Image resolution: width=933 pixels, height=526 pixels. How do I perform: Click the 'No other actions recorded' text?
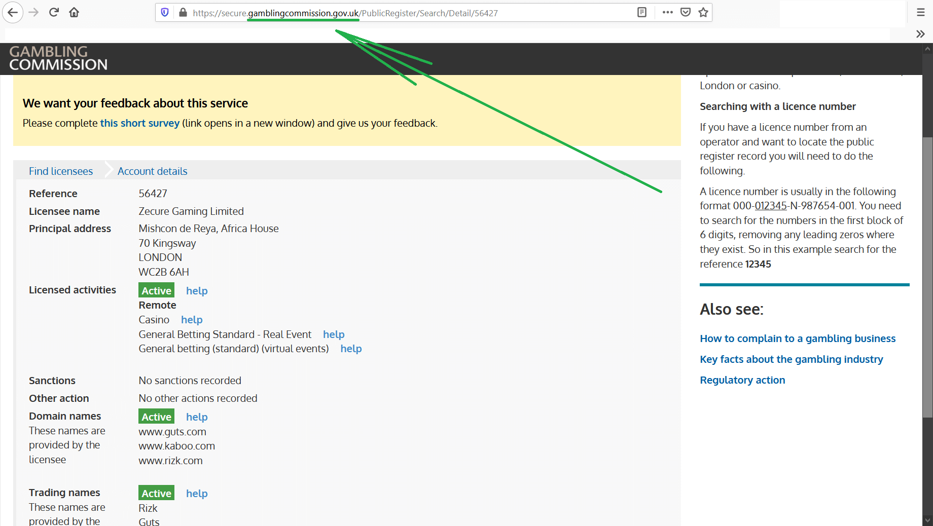(198, 398)
